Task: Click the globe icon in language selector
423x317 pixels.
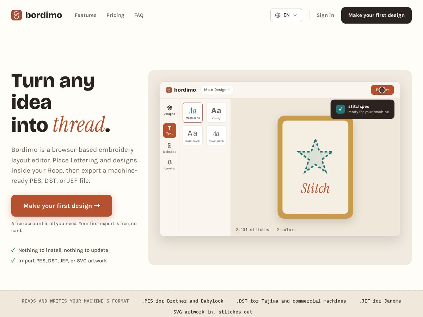Action: click(x=278, y=15)
